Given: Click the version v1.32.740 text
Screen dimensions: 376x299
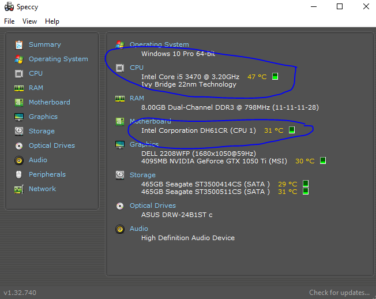Looking at the screenshot, I should pyautogui.click(x=20, y=293).
